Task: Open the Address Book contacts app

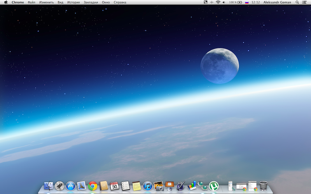Action: click(103, 186)
